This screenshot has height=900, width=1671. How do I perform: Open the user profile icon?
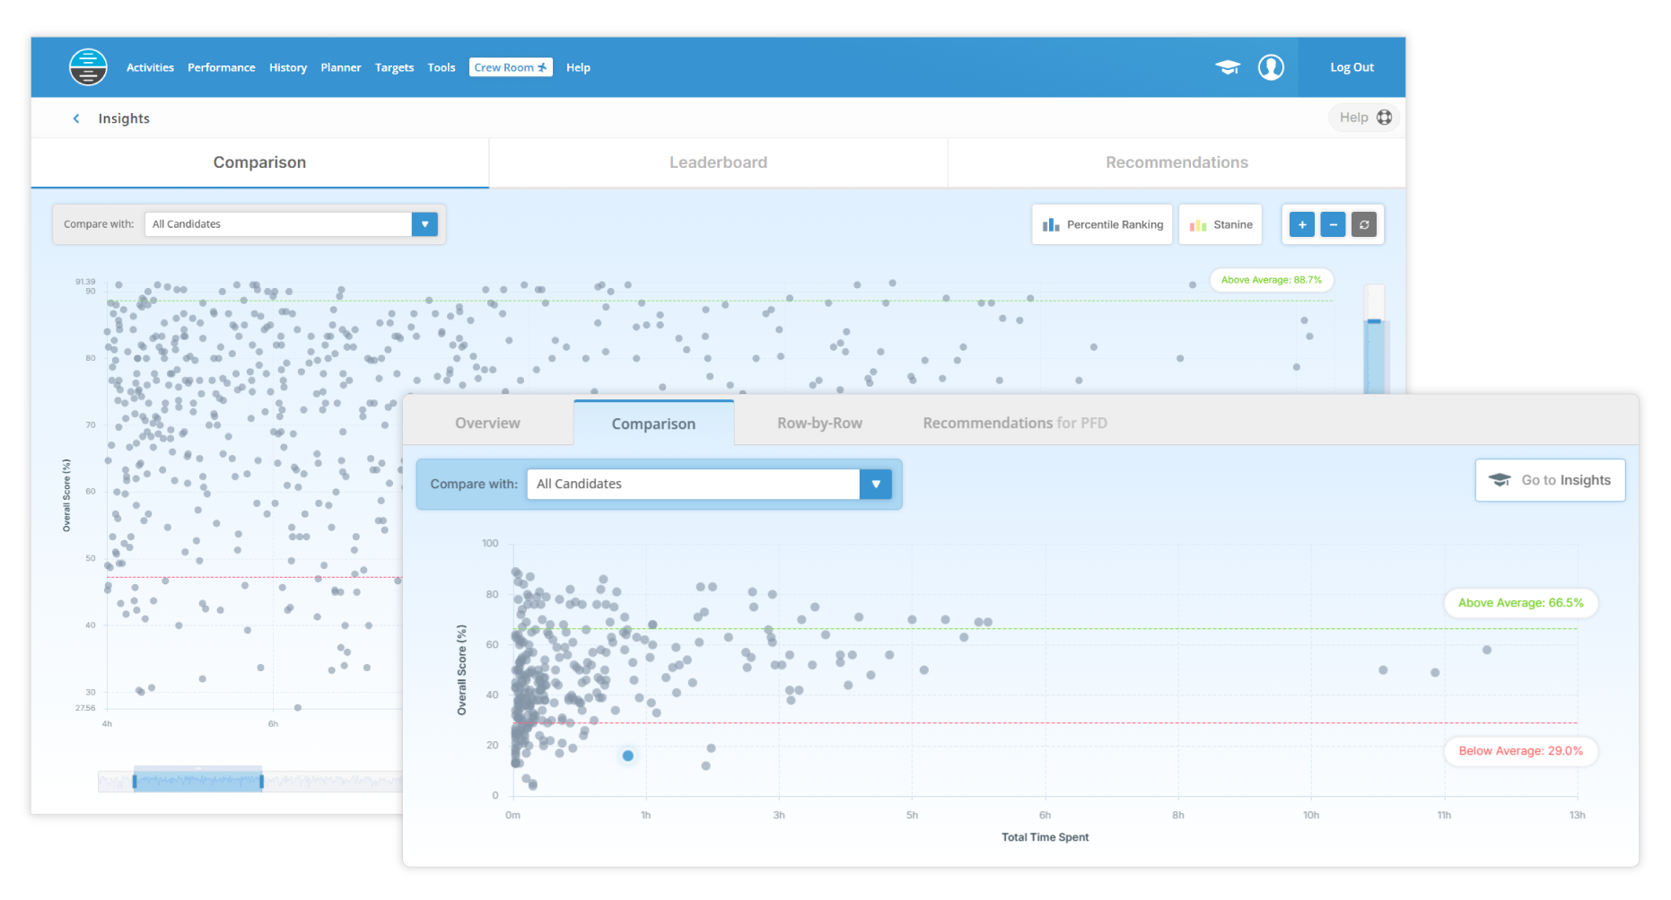pos(1271,67)
